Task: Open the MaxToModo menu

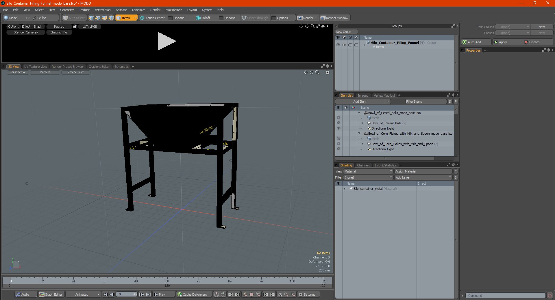Action: coord(174,10)
